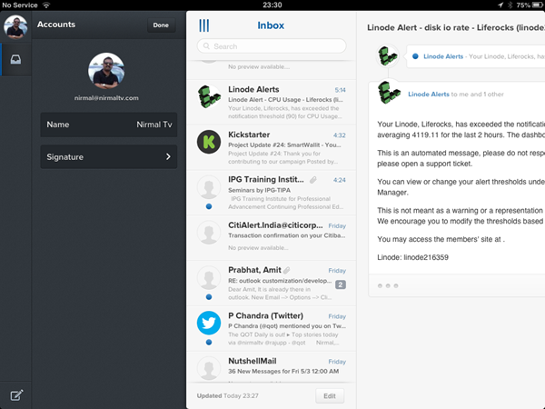Screen dimensions: 545x409
Task: Tap the Kickstarter K logo avatar
Action: (x=209, y=142)
